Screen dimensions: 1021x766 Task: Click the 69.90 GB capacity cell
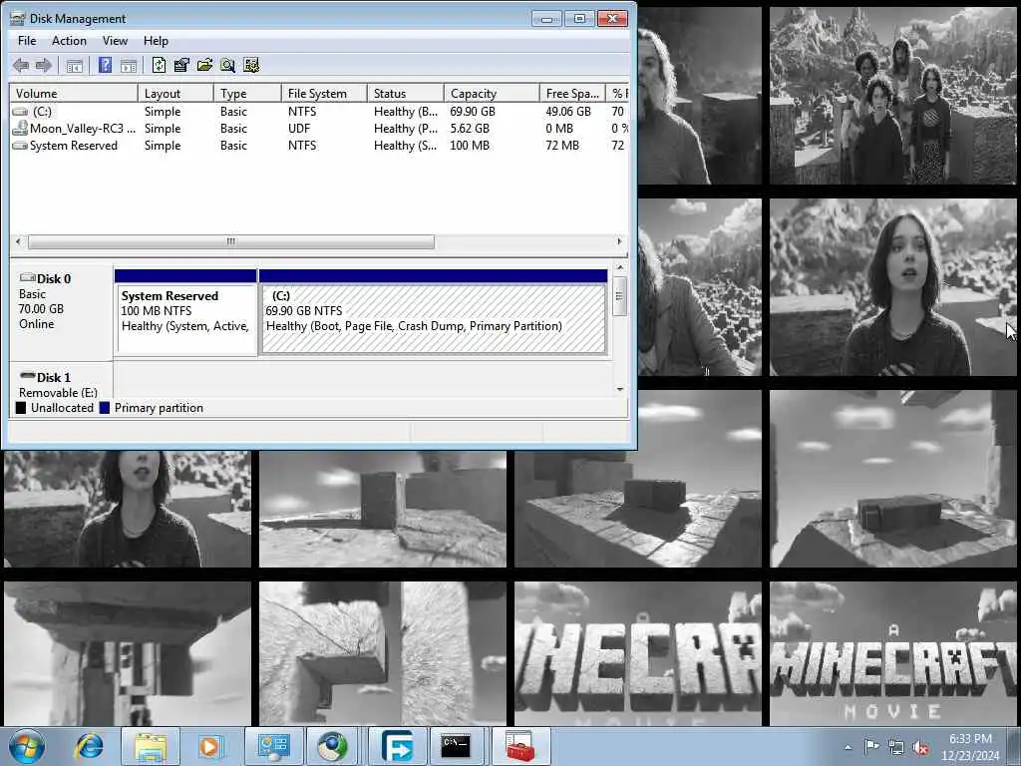point(473,112)
